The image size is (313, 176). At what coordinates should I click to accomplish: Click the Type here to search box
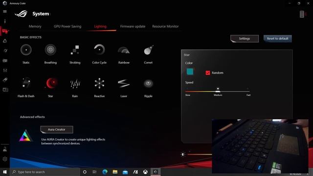[x=45, y=172]
